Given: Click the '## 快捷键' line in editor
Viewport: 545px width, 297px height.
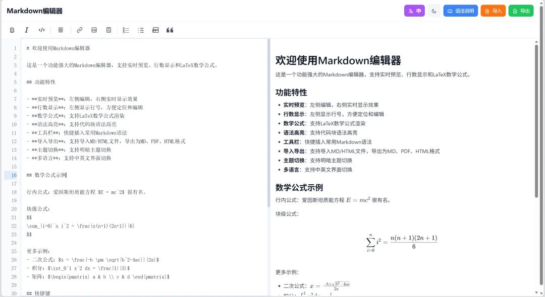Looking at the screenshot, I should pyautogui.click(x=38, y=293).
